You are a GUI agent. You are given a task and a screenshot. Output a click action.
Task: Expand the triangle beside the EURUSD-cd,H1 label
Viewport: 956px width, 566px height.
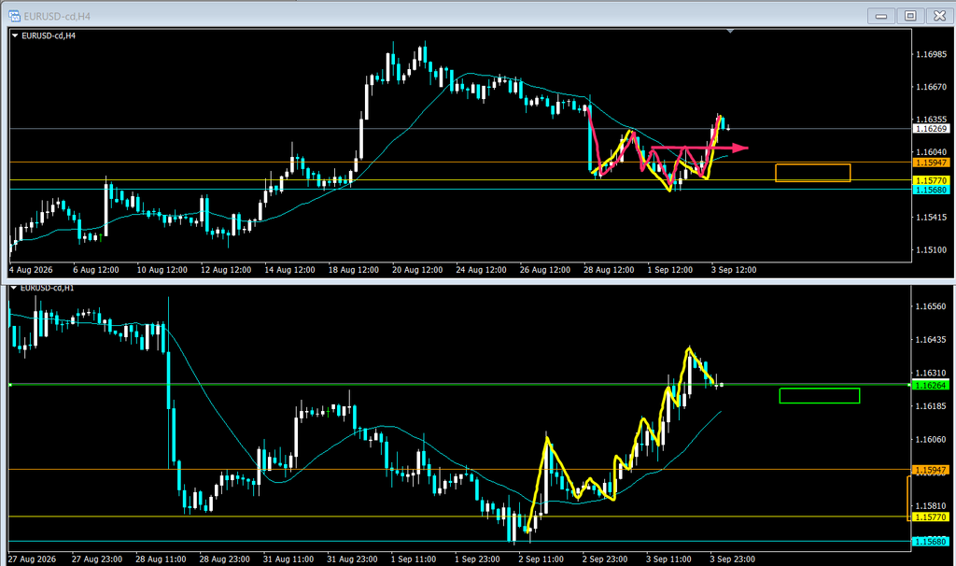[x=14, y=288]
